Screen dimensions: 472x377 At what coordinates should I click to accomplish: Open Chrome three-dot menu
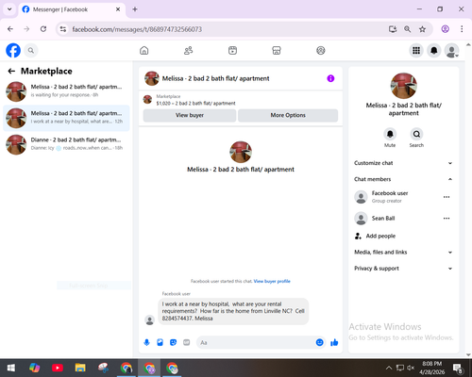click(462, 29)
